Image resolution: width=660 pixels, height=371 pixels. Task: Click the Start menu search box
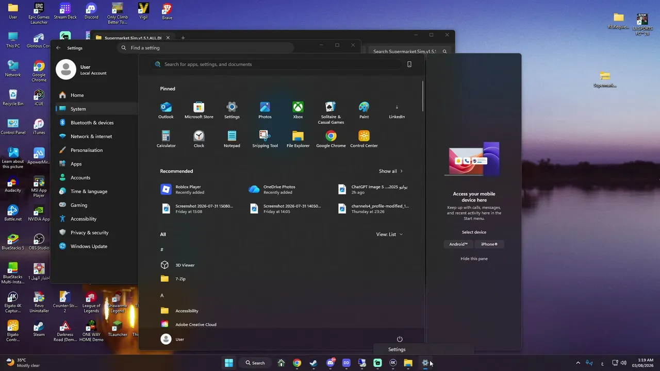pos(276,64)
